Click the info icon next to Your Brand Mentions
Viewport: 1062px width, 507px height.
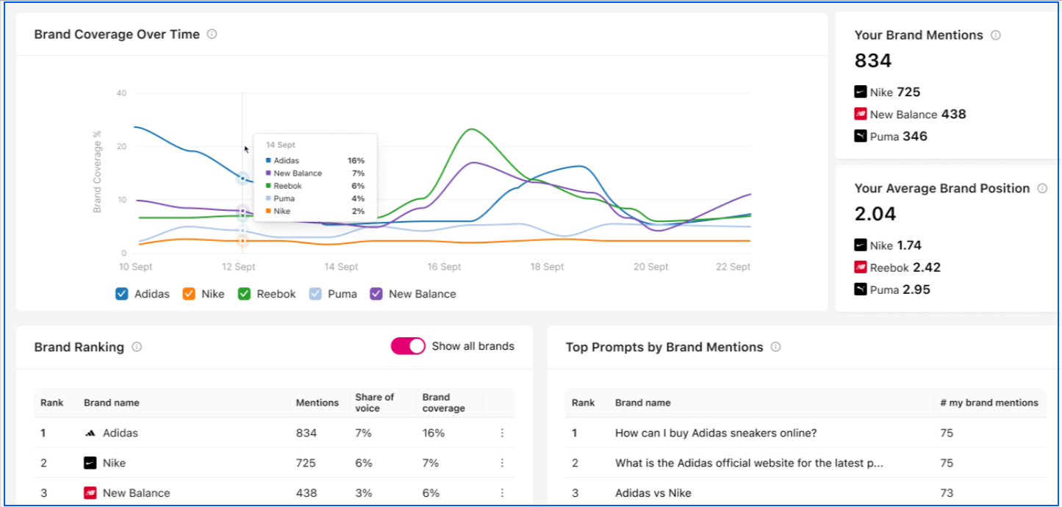click(996, 35)
